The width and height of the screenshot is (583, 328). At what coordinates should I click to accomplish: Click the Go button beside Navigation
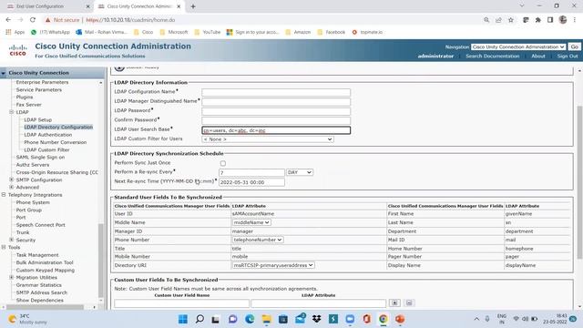click(575, 46)
